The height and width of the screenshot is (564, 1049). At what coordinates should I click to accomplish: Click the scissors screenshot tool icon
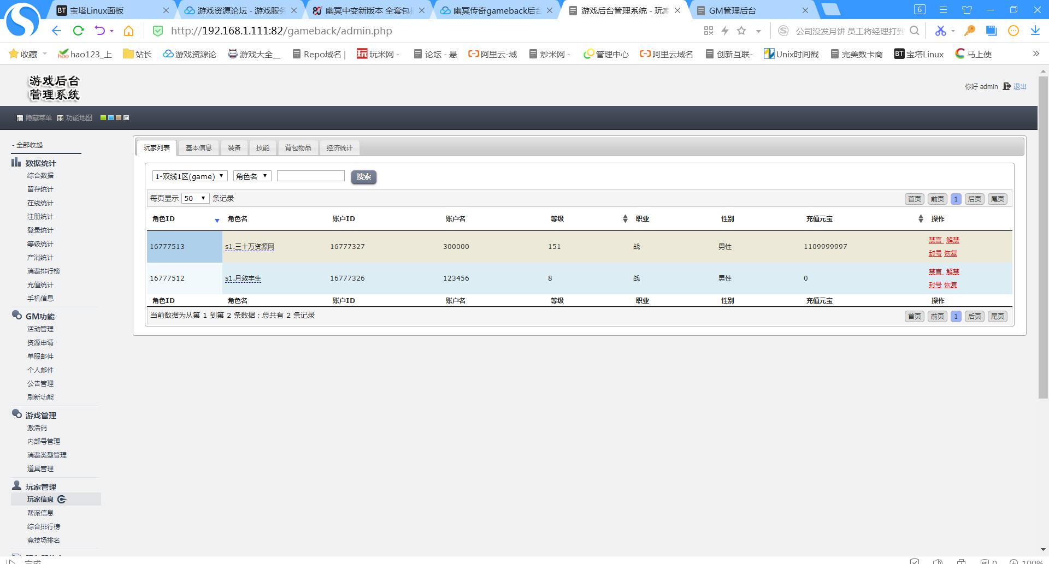point(940,31)
